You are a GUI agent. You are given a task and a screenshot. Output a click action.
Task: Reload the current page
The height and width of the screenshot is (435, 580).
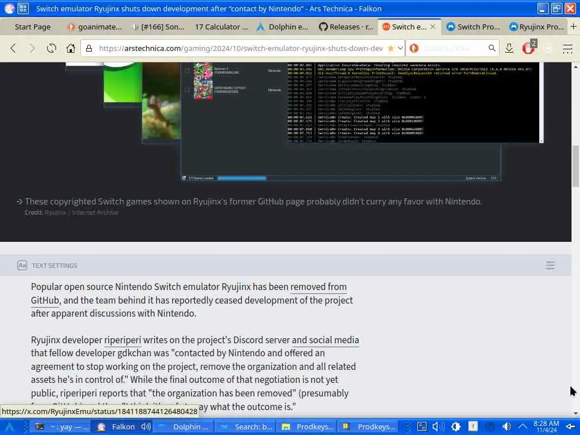point(52,48)
